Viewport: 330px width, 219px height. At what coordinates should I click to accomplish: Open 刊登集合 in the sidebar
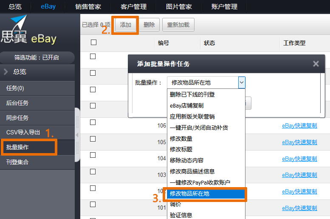(37, 162)
